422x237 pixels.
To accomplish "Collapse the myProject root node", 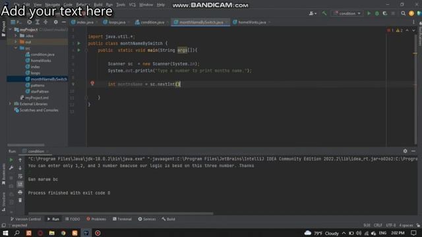I will click(11, 30).
